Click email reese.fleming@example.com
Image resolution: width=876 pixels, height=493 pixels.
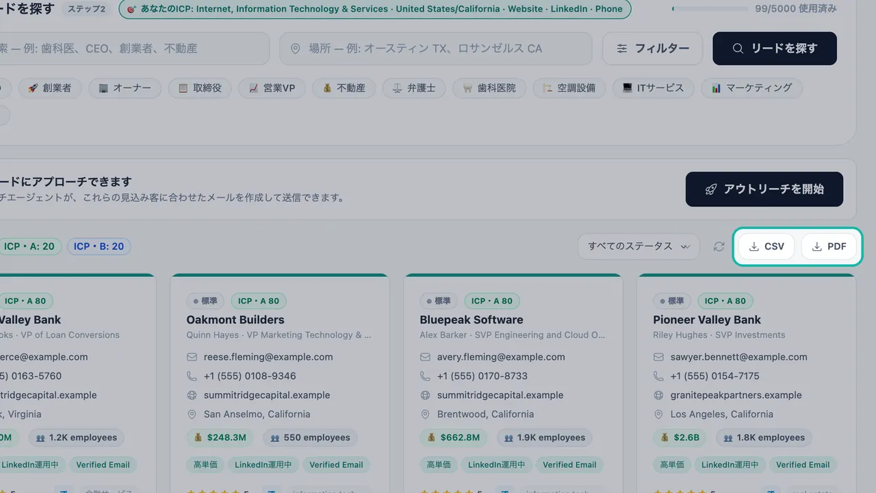click(268, 357)
